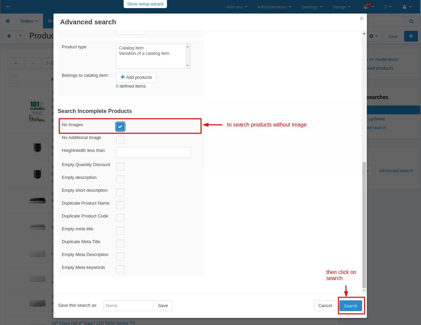This screenshot has width=421, height=325.
Task: Click the blue plus add button
Action: pyautogui.click(x=411, y=36)
